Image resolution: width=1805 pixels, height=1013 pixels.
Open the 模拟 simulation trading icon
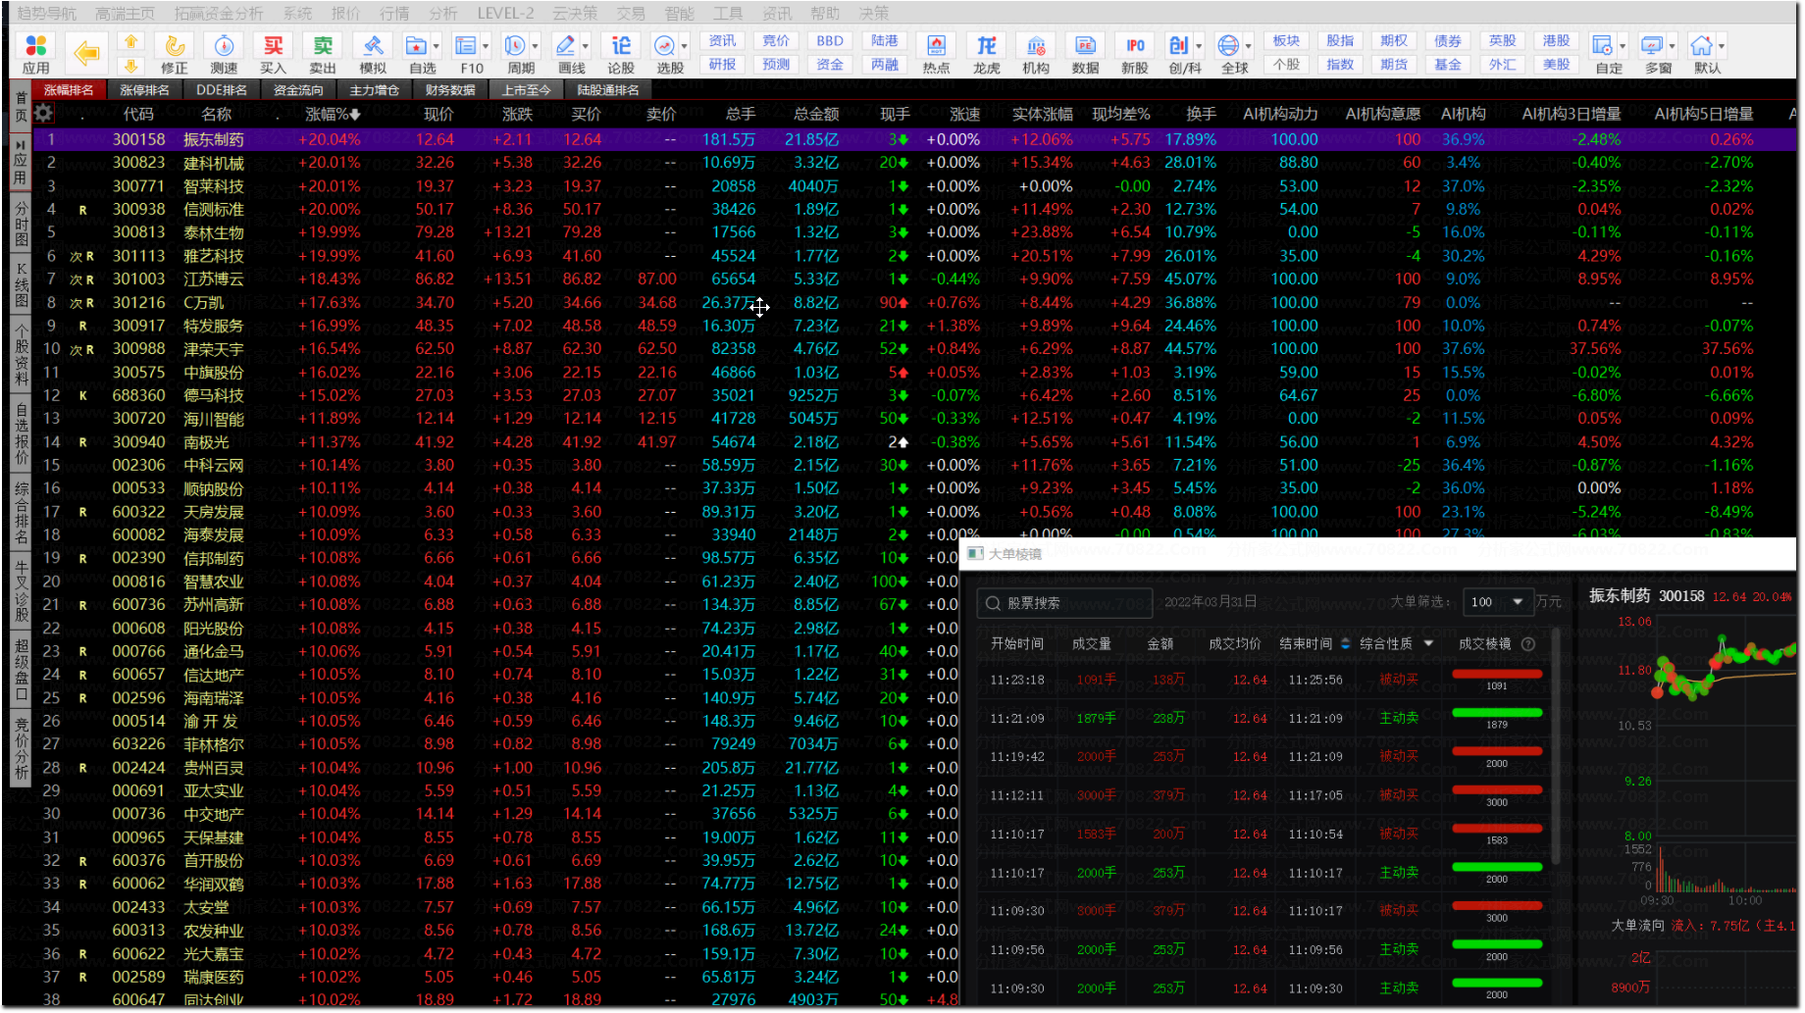[x=373, y=53]
